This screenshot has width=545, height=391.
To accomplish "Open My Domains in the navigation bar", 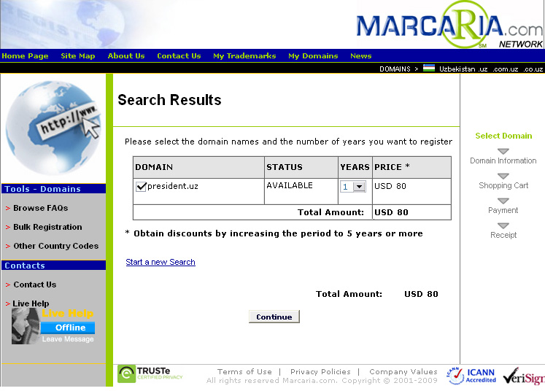I will pyautogui.click(x=313, y=56).
